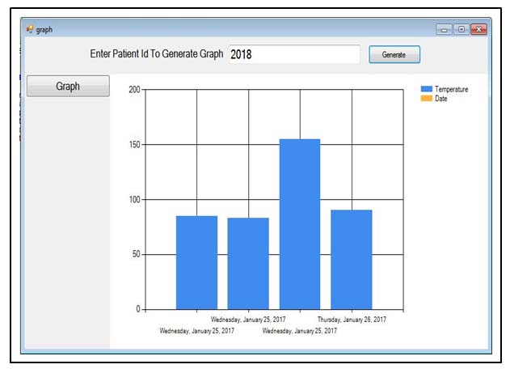Click the second bar in the chart
510x373 pixels.
point(248,263)
